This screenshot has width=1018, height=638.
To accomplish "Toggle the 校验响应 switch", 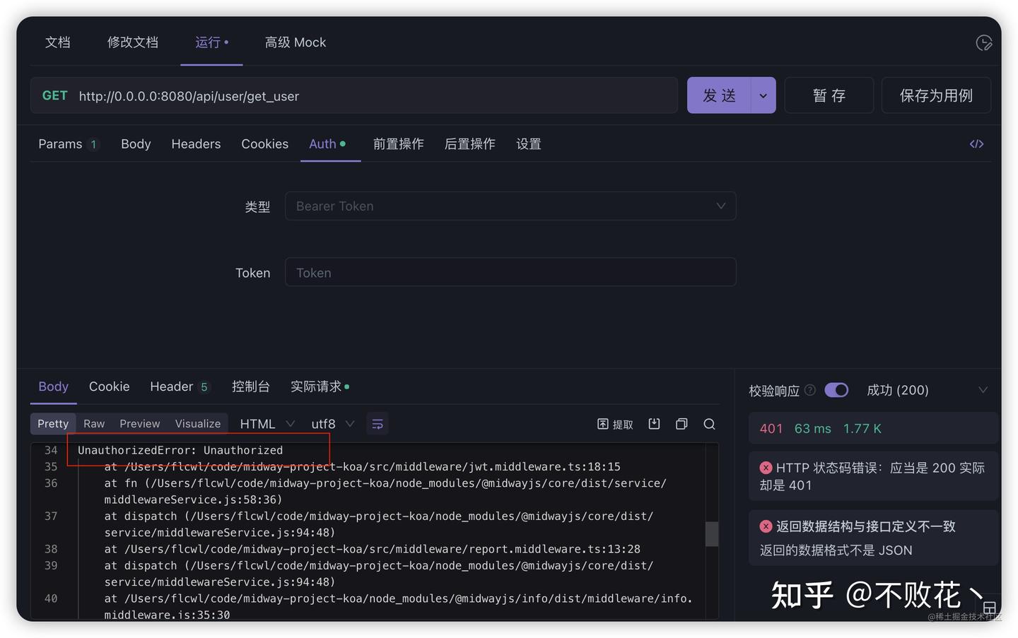I will click(836, 390).
